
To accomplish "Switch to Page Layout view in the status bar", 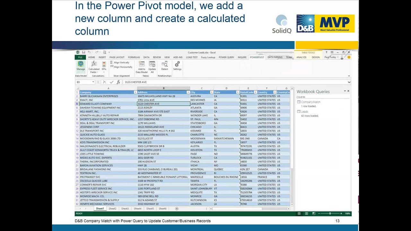I will tap(306, 214).
